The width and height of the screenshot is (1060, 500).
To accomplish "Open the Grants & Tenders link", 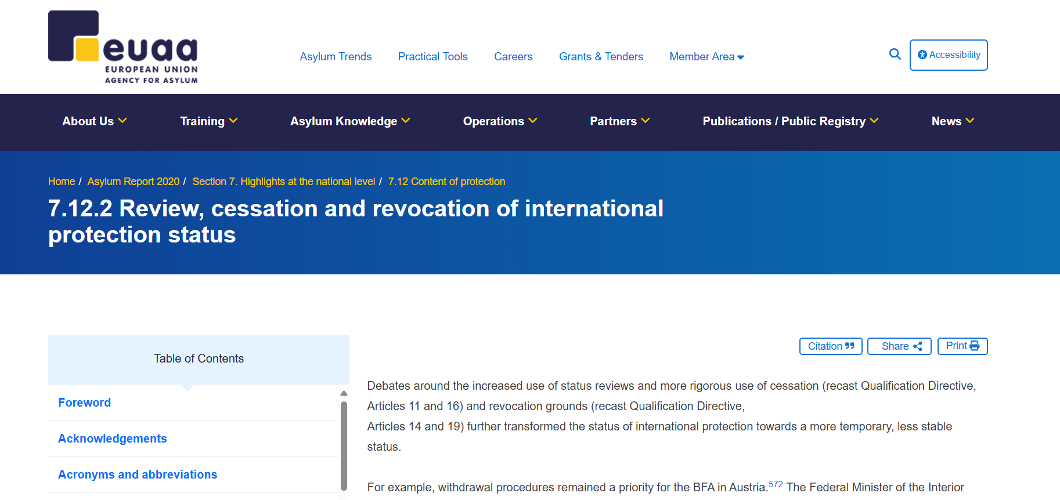I will tap(600, 57).
